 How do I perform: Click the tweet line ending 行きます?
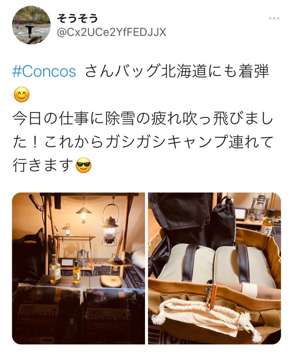click(43, 165)
